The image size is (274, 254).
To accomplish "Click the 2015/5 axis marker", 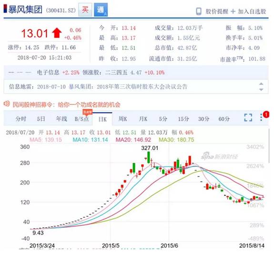I will pyautogui.click(x=111, y=245).
